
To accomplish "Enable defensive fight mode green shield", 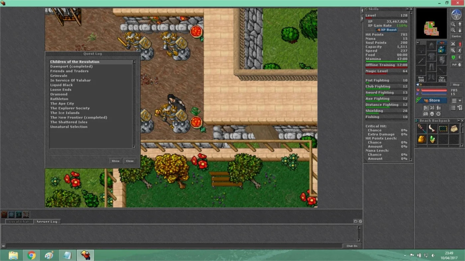I will [453, 57].
